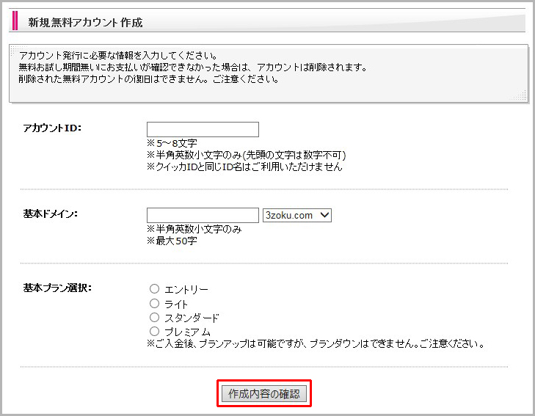Screen dimensions: 535x416
Task: Click the アカウント発行に必要な情報 instruction line
Action: pos(117,56)
